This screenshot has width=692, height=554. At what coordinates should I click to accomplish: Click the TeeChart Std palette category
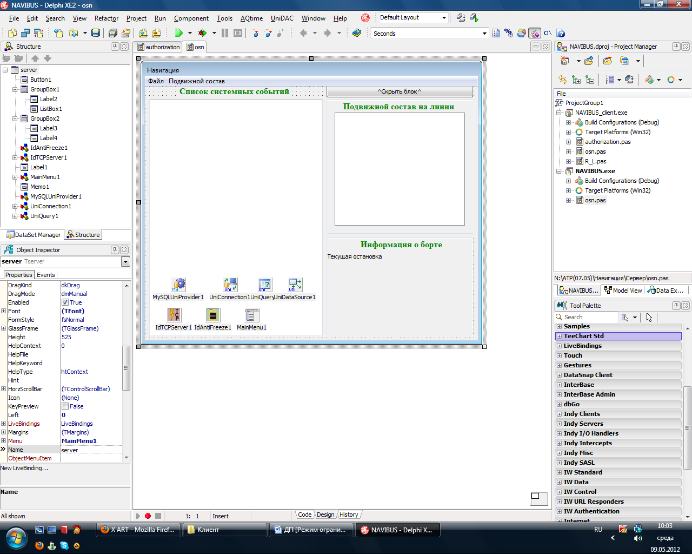tap(618, 336)
